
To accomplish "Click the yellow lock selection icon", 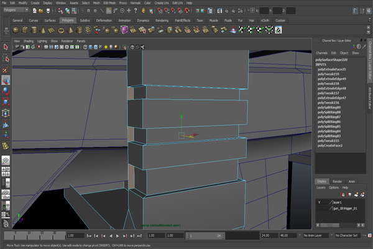I will [144, 11].
